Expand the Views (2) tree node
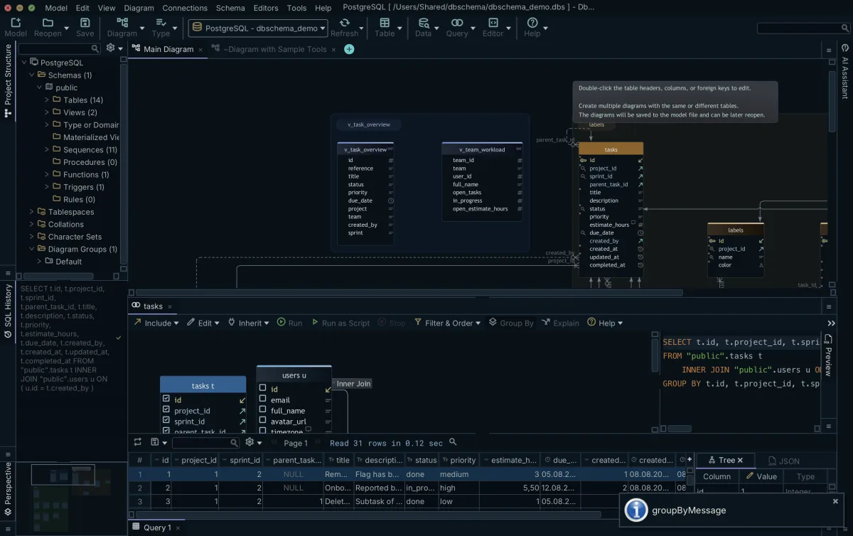The height and width of the screenshot is (536, 853). coord(47,112)
